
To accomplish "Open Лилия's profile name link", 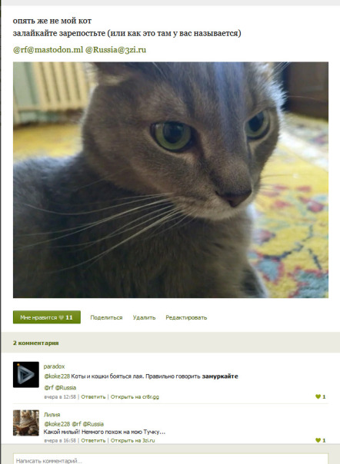I will [52, 415].
